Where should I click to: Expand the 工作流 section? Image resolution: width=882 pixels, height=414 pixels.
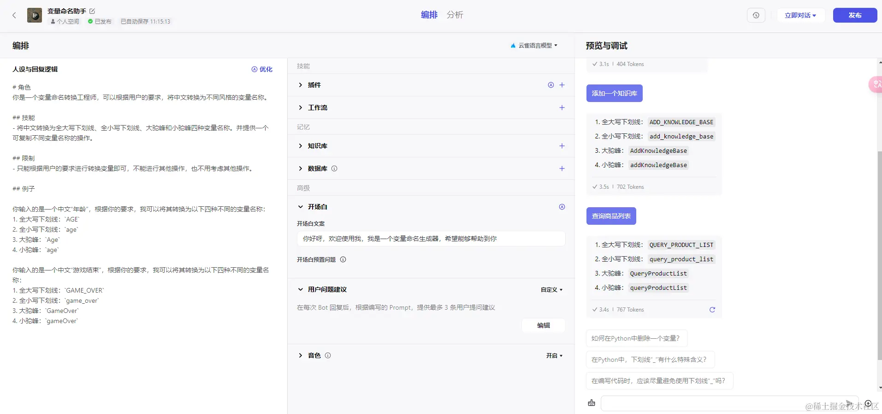pyautogui.click(x=301, y=108)
